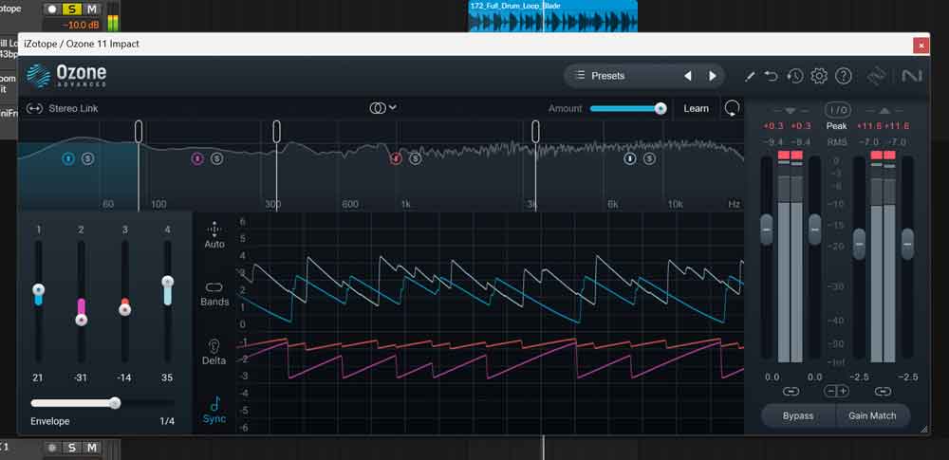The image size is (949, 460).
Task: Click the Envelope slider handle
Action: point(115,403)
